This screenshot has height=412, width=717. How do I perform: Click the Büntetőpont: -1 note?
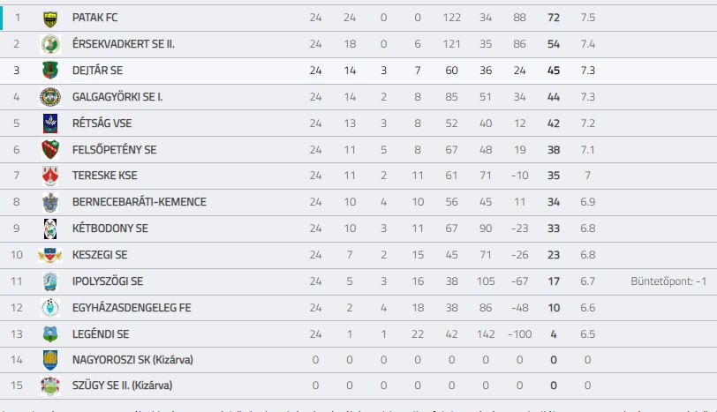click(668, 281)
